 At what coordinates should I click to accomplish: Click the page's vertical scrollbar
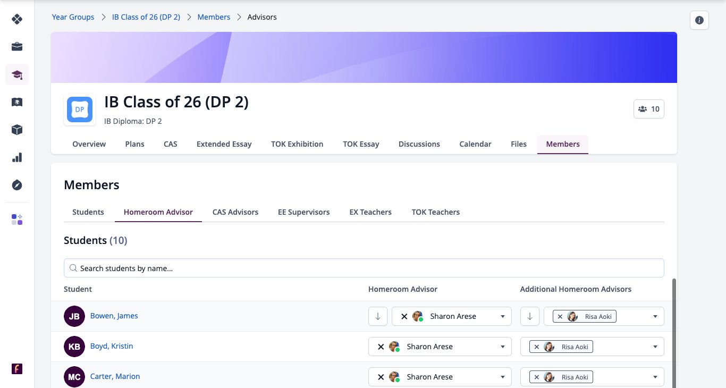[675, 332]
